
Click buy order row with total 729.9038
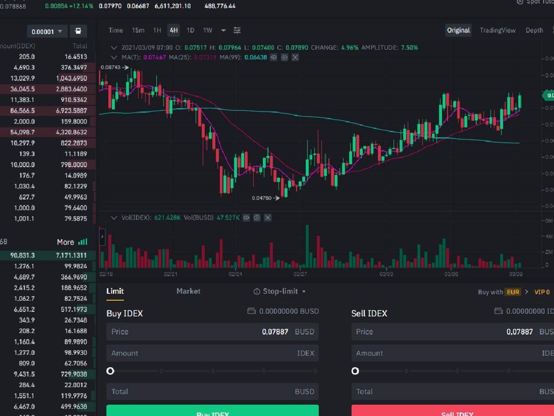(48, 374)
